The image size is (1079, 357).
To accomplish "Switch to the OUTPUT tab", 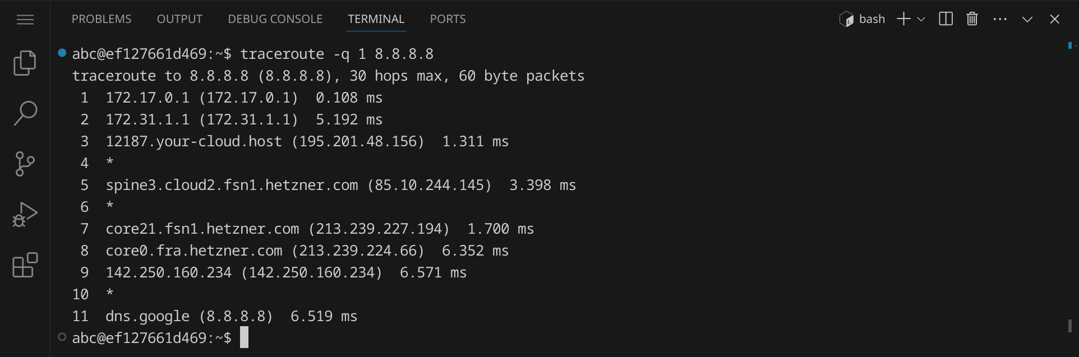I will (179, 19).
